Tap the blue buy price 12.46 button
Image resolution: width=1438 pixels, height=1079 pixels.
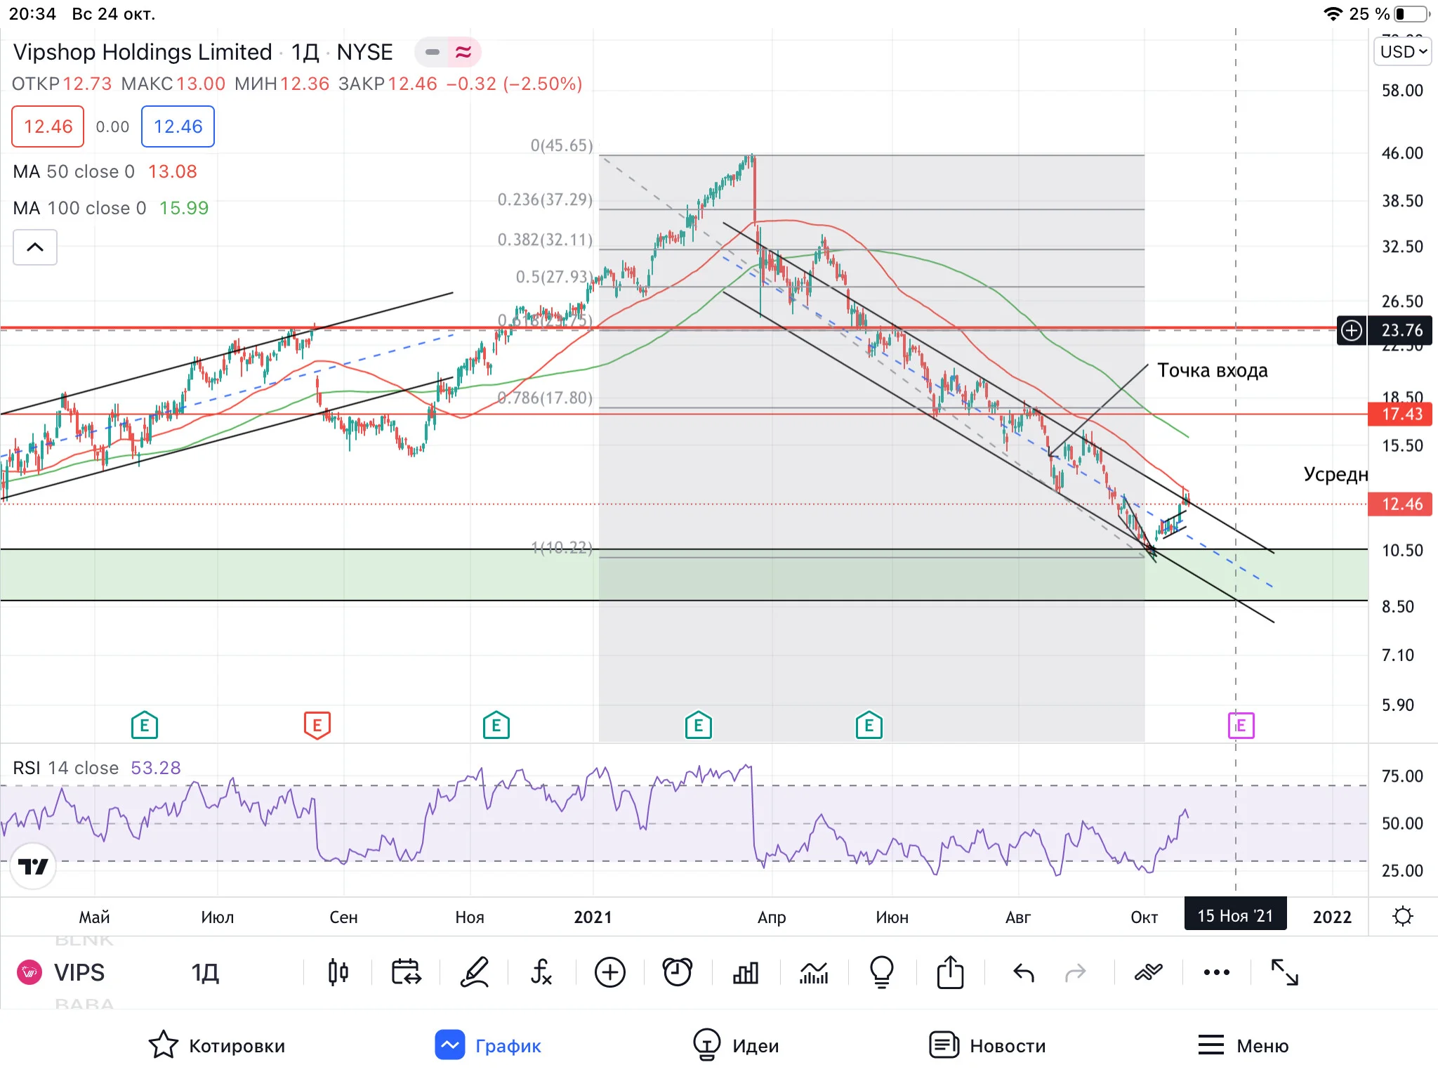coord(178,126)
